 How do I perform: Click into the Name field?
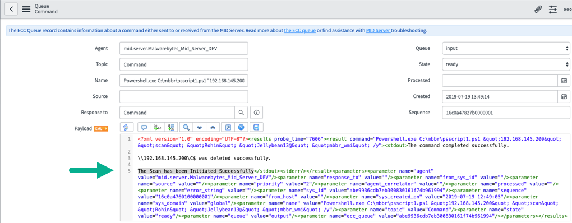[183, 80]
